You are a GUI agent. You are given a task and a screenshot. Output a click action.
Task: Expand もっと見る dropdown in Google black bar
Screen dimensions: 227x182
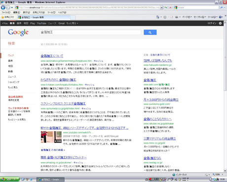72,23
